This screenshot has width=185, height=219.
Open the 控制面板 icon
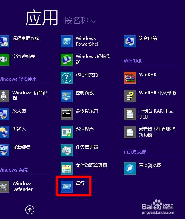tap(67, 96)
